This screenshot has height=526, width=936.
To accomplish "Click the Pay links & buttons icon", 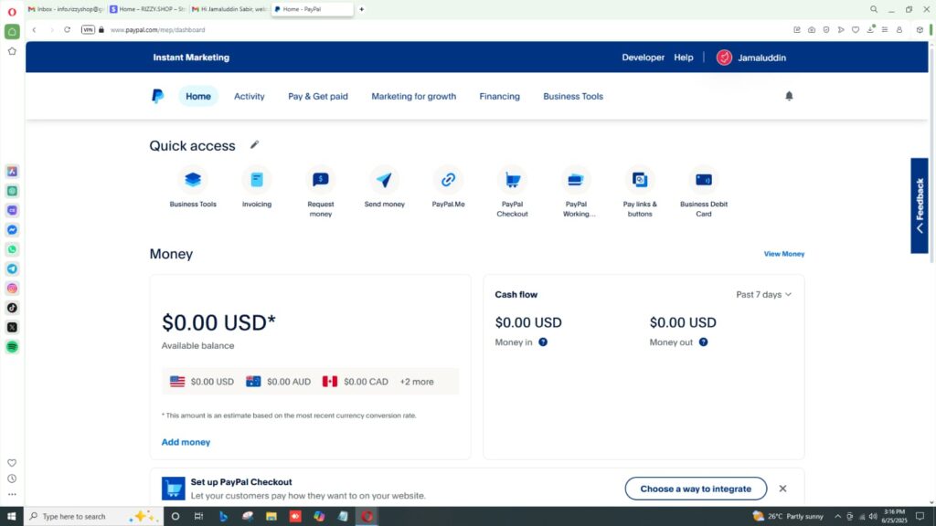I will pyautogui.click(x=640, y=180).
